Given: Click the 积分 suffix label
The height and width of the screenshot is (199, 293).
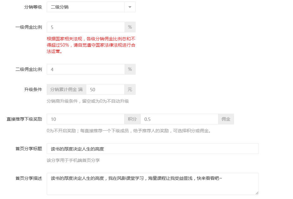Looking at the screenshot, I should (x=132, y=119).
